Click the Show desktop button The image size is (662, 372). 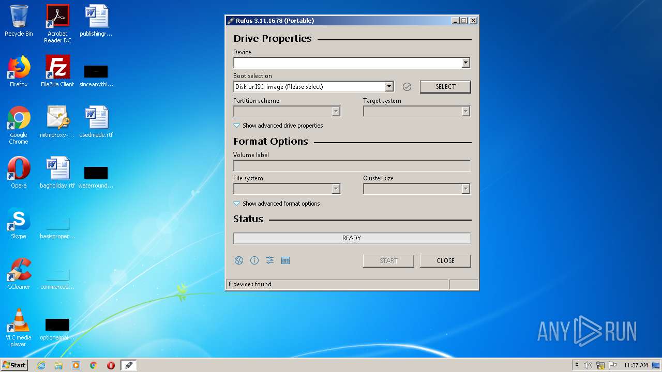click(656, 365)
